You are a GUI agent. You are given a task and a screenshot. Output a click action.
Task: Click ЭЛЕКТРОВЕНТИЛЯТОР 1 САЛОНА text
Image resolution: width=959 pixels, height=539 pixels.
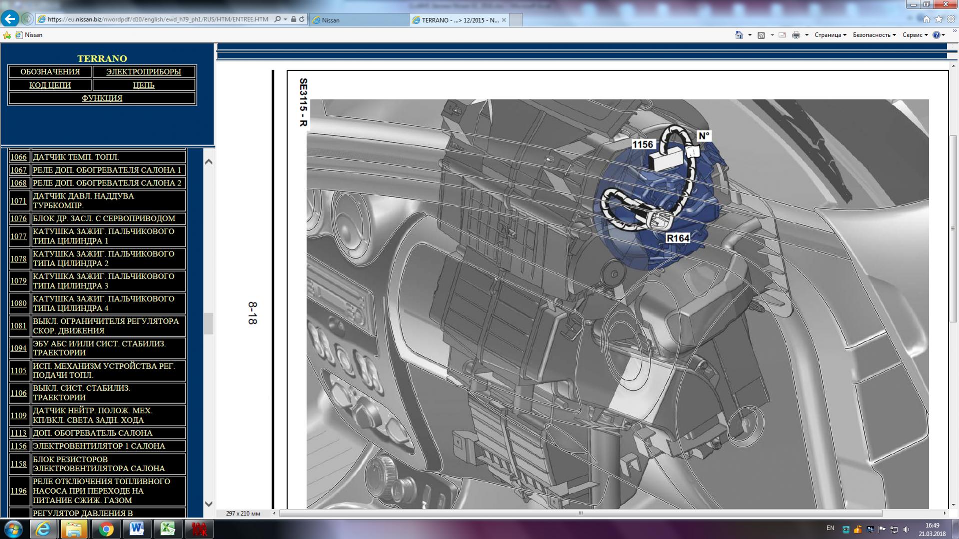coord(99,446)
